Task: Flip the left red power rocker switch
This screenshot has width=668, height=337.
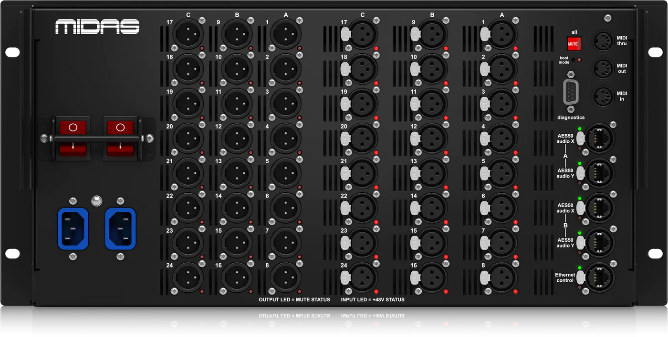Action: pyautogui.click(x=73, y=138)
